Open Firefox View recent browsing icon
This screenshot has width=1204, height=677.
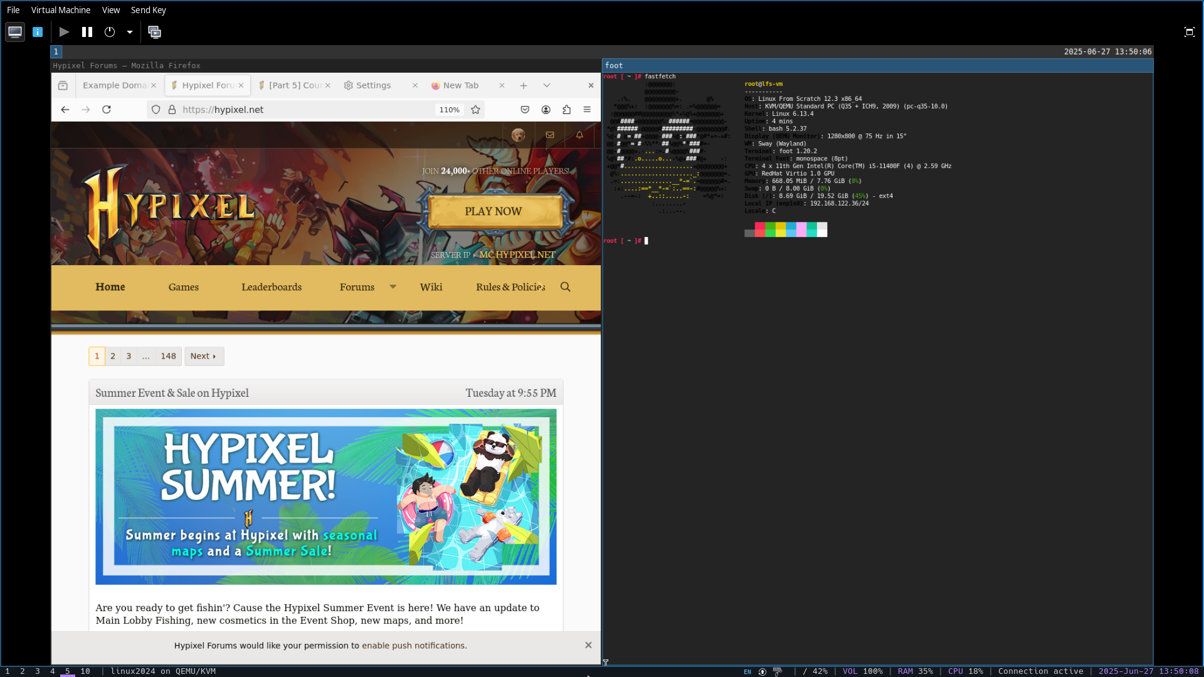(x=63, y=85)
